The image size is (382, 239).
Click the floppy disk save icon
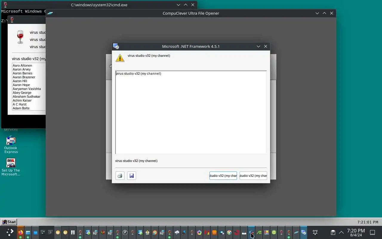(132, 176)
